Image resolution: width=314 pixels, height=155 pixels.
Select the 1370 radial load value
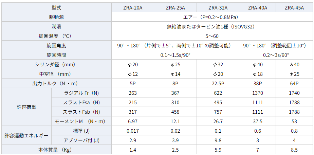257,93
